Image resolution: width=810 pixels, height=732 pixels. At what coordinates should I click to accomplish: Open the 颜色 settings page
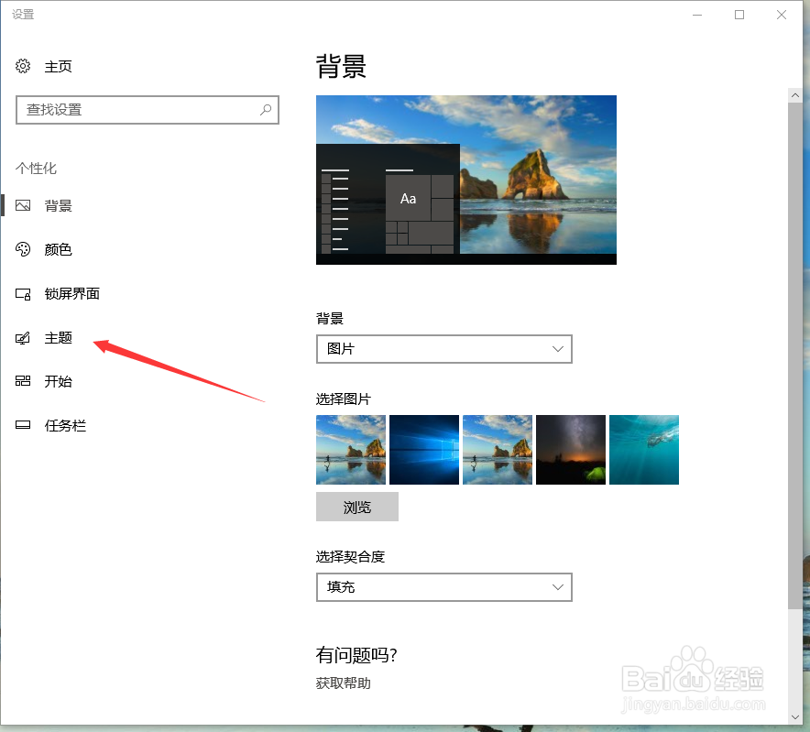[58, 249]
